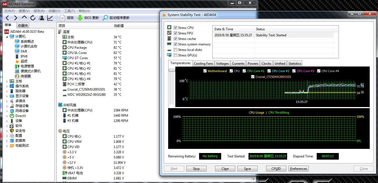Open the 工具(T) menu

click(69, 11)
